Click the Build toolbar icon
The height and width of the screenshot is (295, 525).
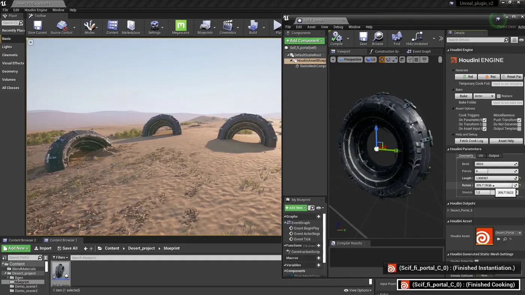253,27
